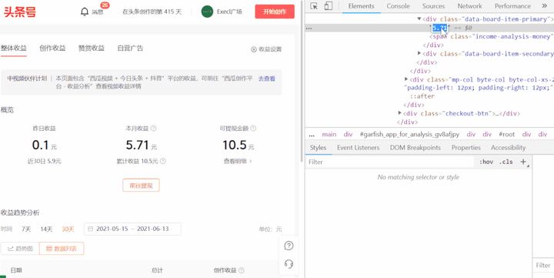The height and width of the screenshot is (278, 554).
Task: Open the 赞赏收益 tab
Action: pyautogui.click(x=91, y=48)
